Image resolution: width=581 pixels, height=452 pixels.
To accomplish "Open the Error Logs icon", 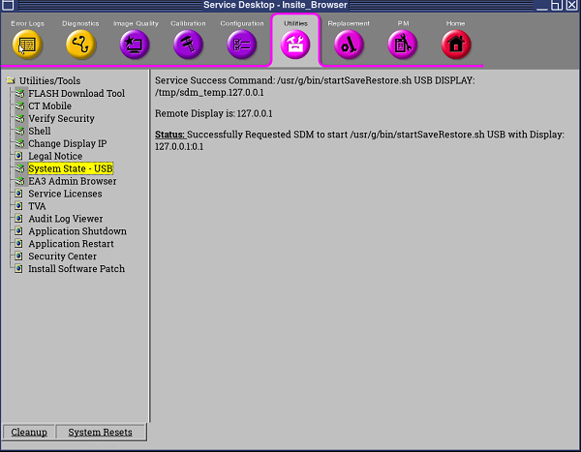I will coord(28,44).
